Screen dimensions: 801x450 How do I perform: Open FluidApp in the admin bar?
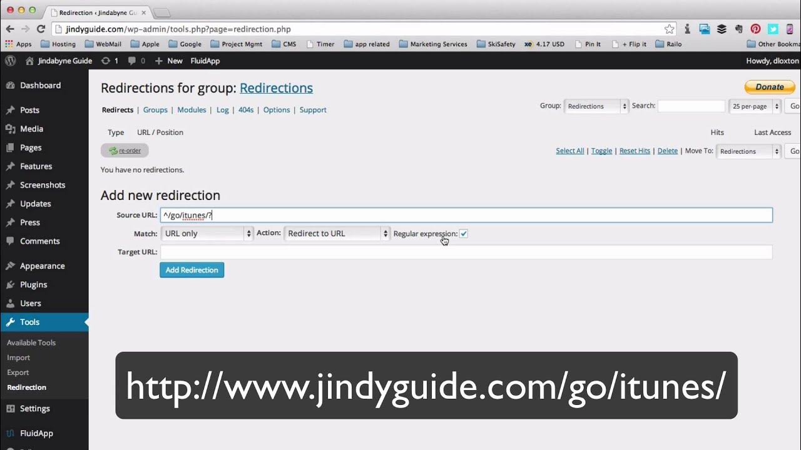coord(205,61)
